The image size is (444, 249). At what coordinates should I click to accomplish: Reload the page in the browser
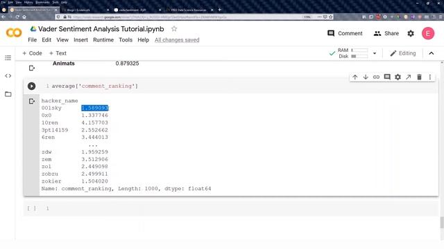pyautogui.click(x=17, y=17)
